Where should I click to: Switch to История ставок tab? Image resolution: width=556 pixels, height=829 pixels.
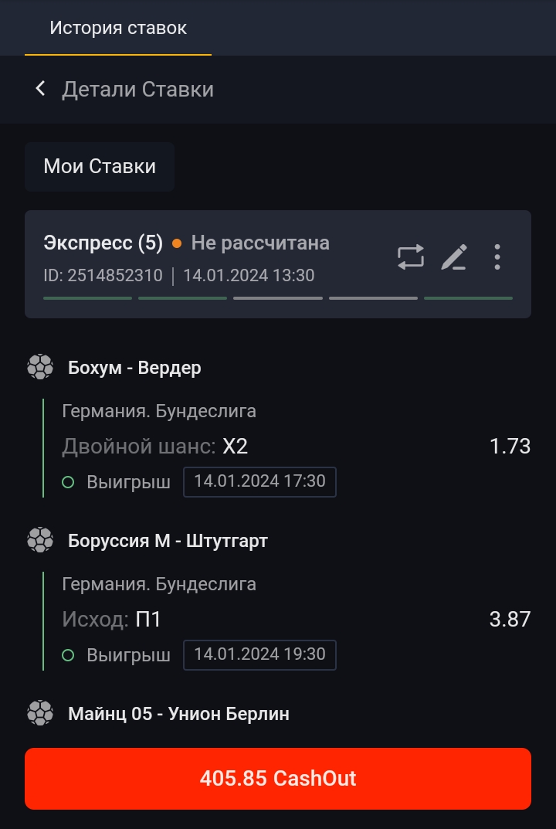[x=118, y=29]
